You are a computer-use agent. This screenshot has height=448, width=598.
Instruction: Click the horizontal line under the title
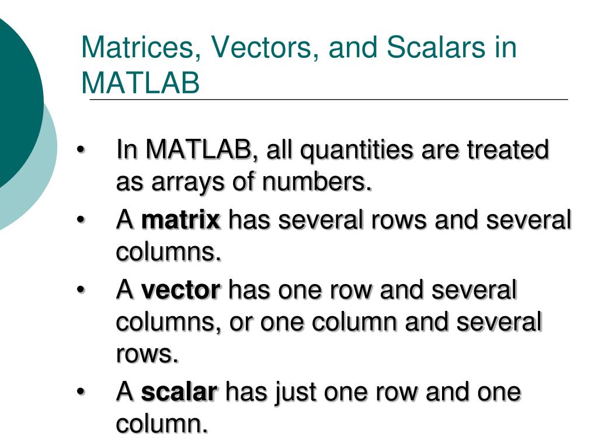[x=329, y=99]
